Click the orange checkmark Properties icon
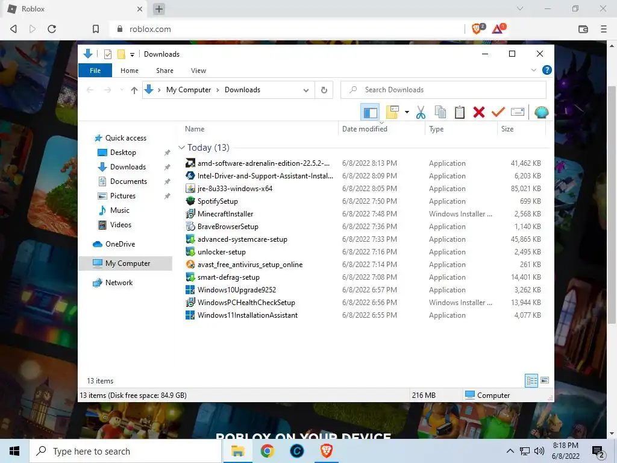Viewport: 617px width, 463px height. pyautogui.click(x=498, y=113)
